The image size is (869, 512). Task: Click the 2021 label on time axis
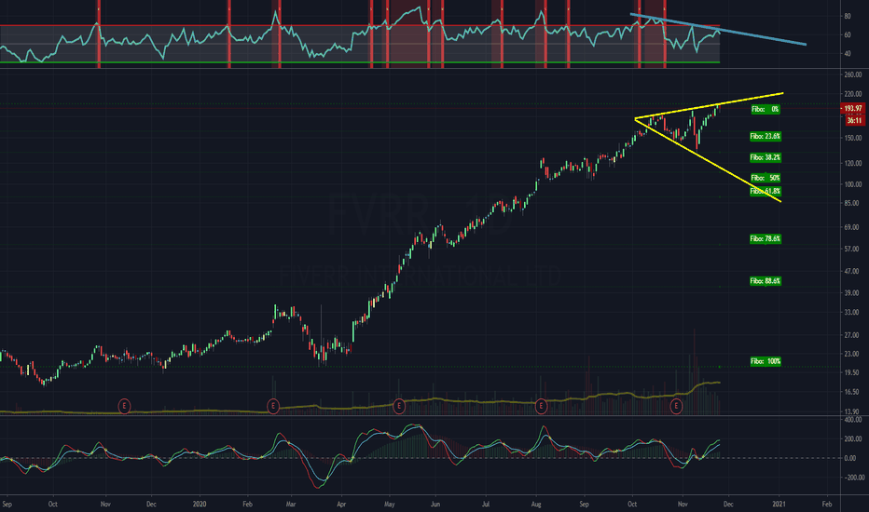779,505
